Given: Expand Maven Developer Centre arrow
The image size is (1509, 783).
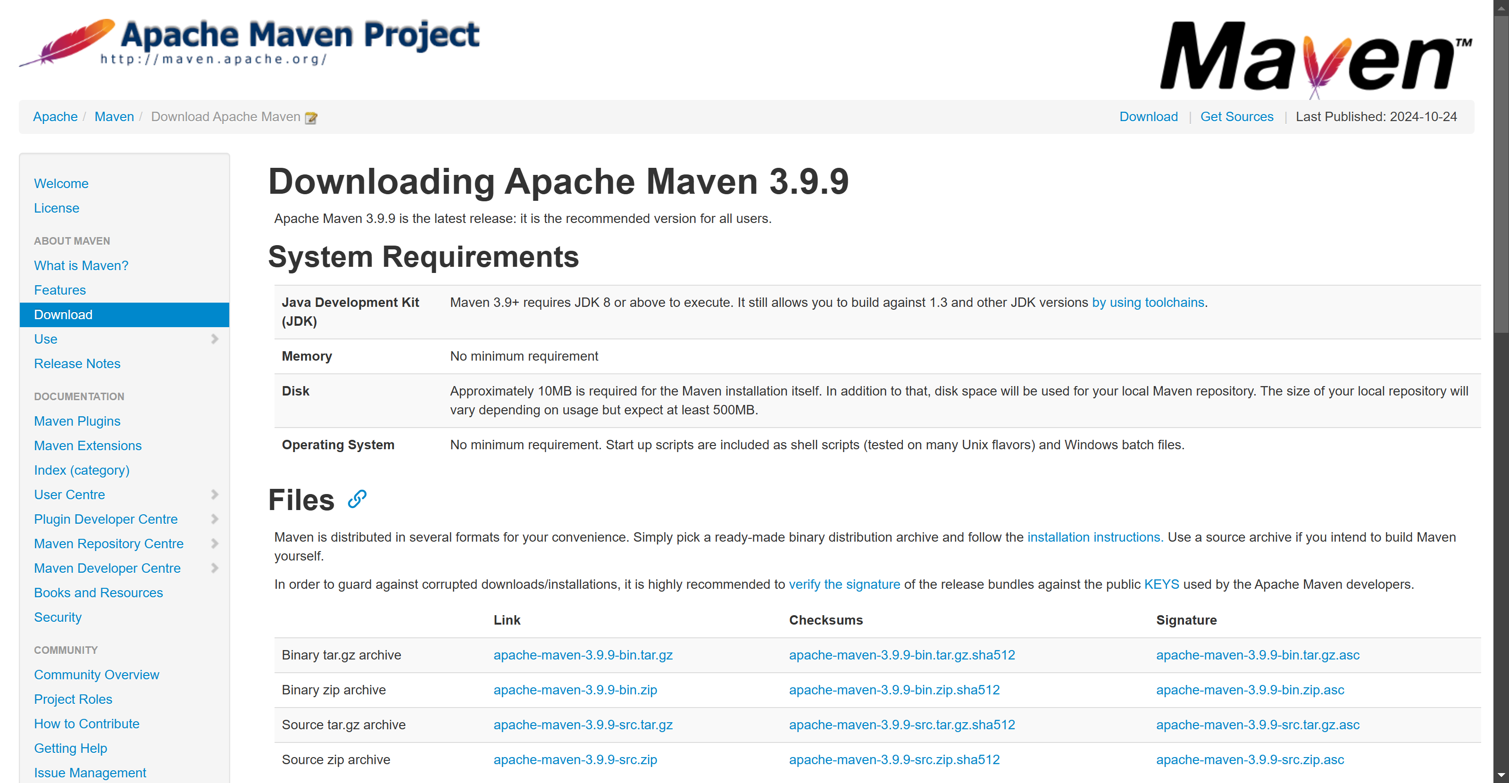Looking at the screenshot, I should [x=215, y=568].
